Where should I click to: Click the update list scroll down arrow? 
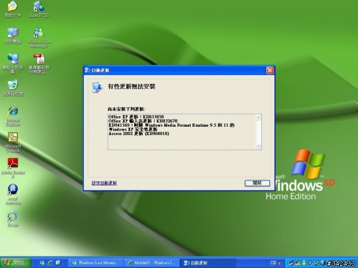pyautogui.click(x=258, y=146)
